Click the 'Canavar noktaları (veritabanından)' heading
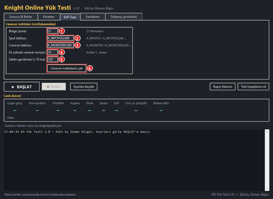The height and width of the screenshot is (199, 273). click(x=31, y=24)
